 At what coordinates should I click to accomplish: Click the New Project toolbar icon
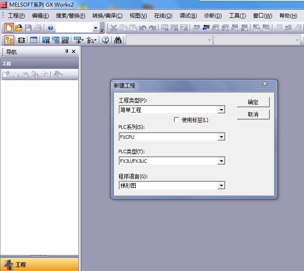coord(9,28)
